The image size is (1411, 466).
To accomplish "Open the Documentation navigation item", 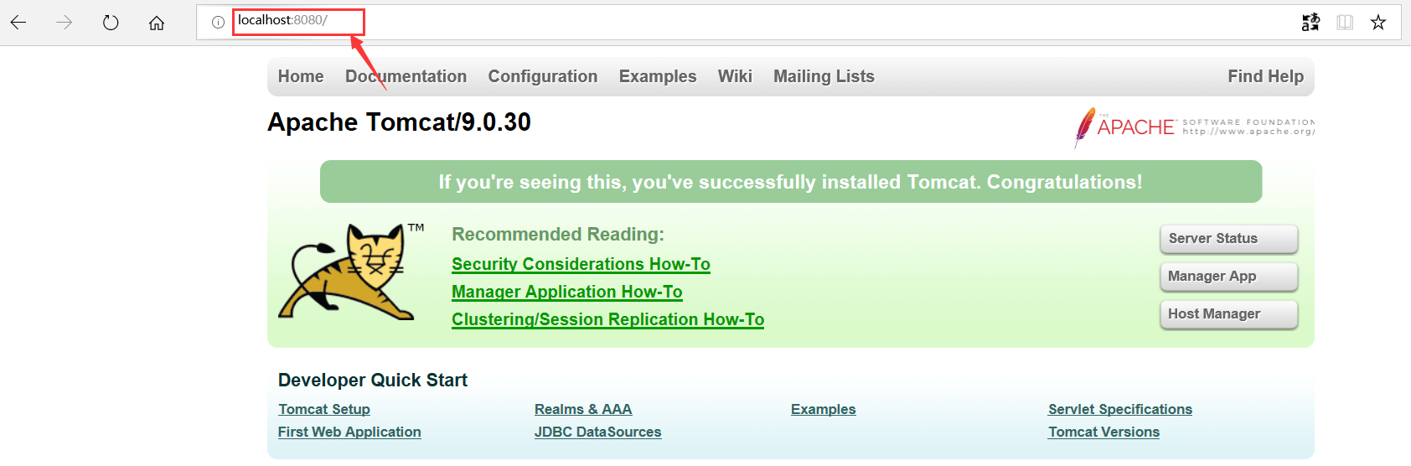I will coord(406,76).
